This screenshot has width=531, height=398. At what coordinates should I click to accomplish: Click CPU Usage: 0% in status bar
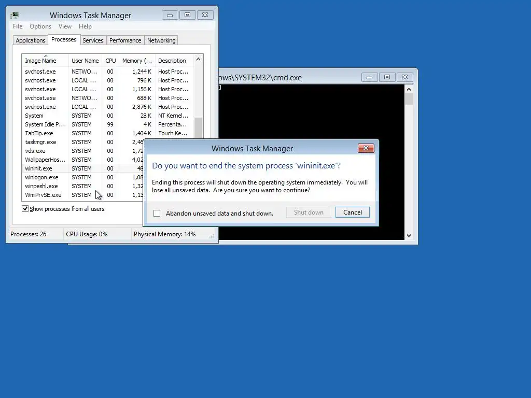point(87,234)
